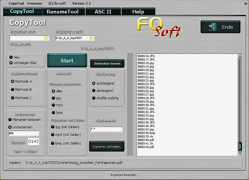Select Bild0128.JPG in file list

coord(146,98)
